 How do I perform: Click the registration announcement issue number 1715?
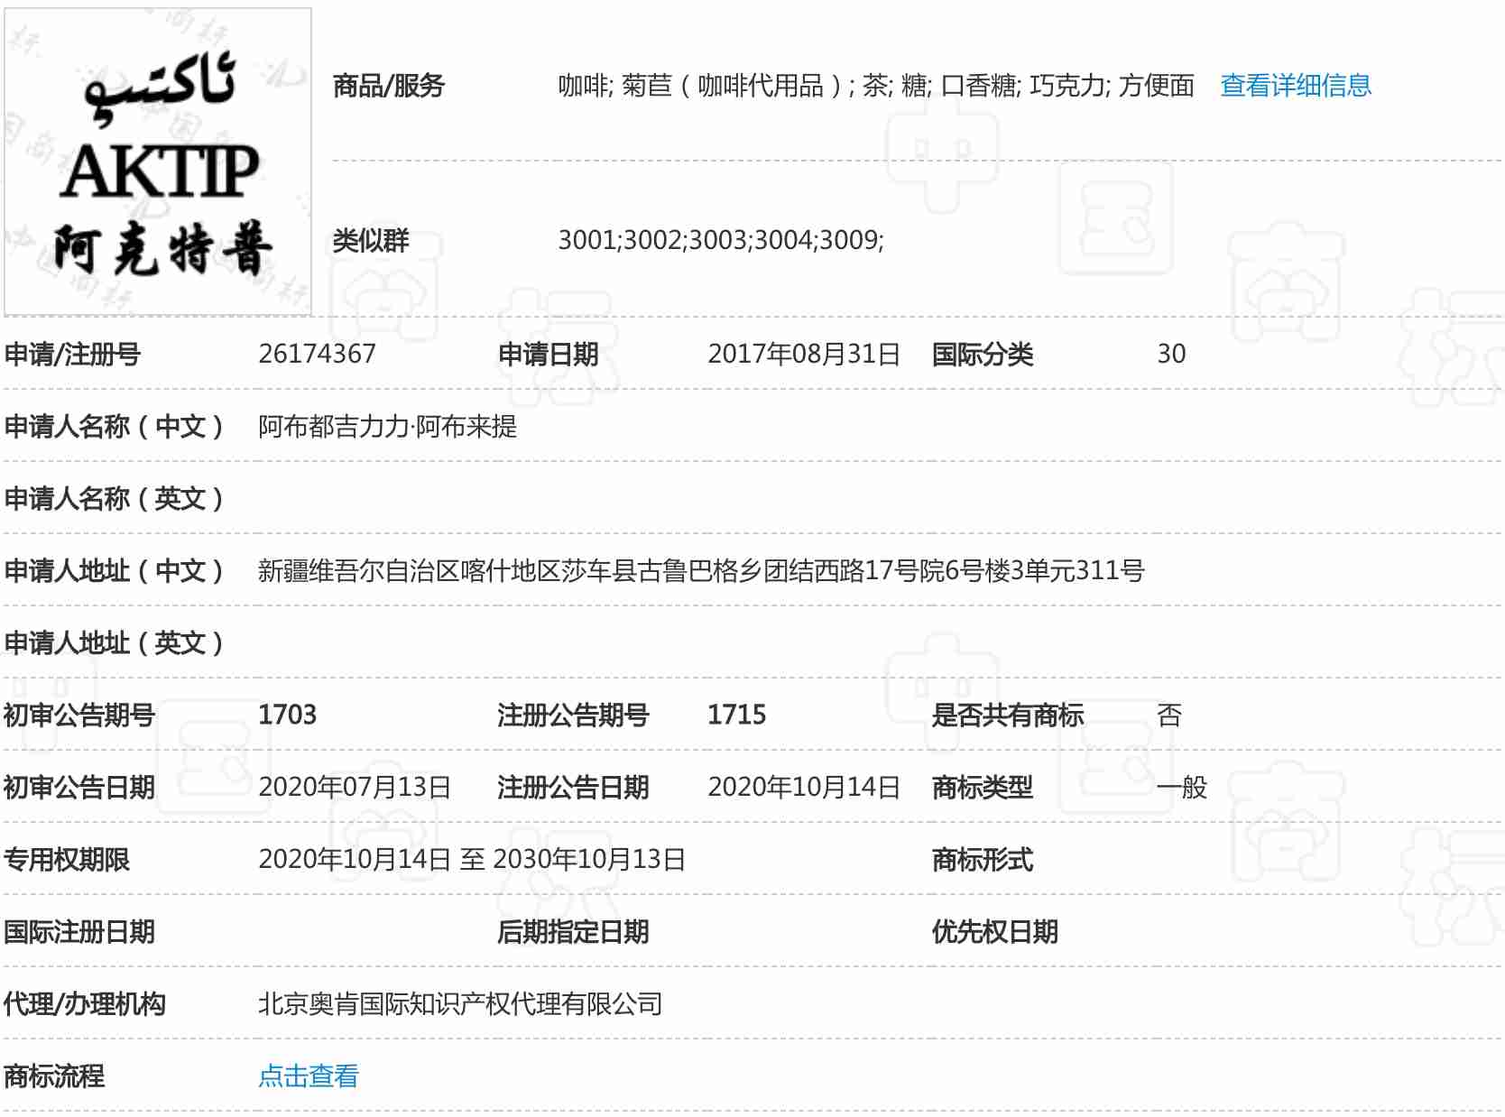click(736, 715)
